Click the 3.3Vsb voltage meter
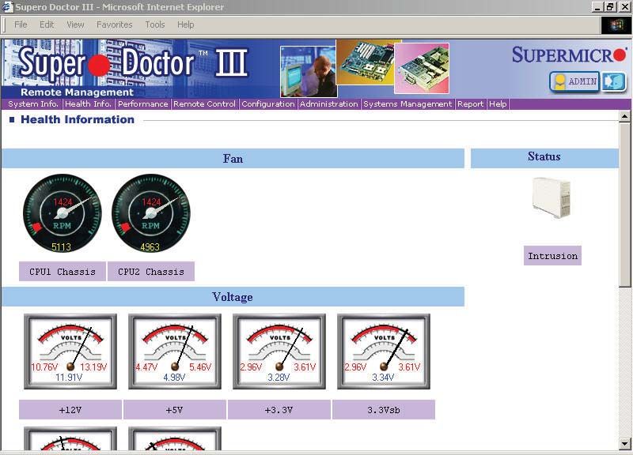 click(384, 352)
